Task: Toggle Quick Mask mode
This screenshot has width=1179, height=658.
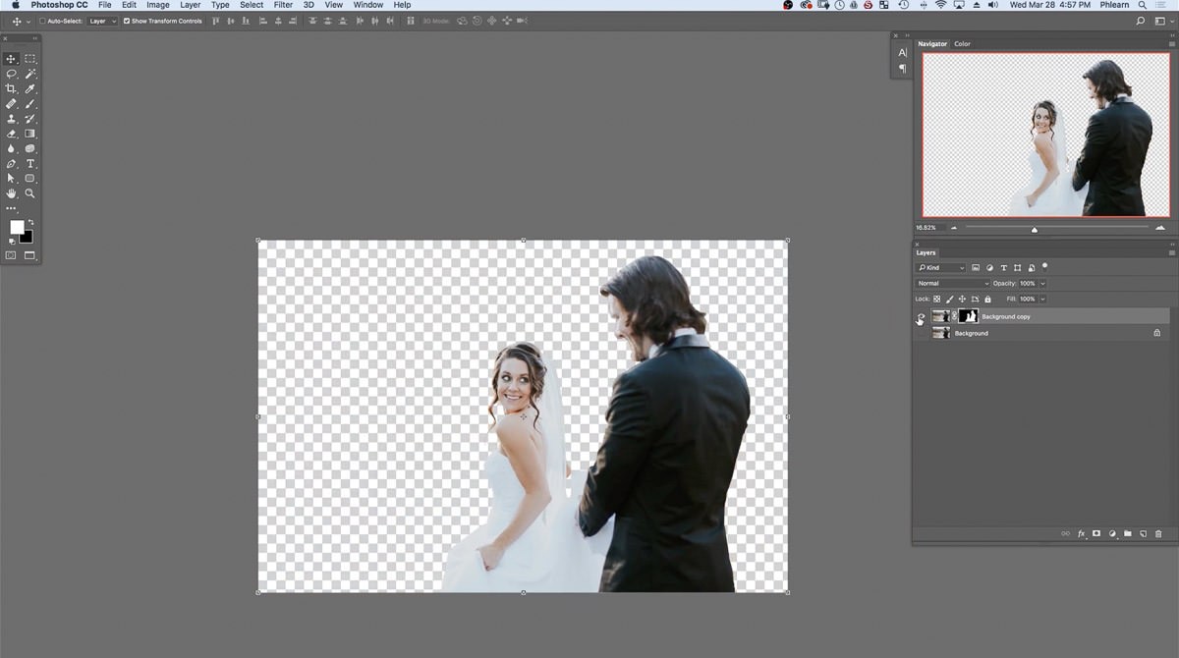Action: tap(12, 255)
